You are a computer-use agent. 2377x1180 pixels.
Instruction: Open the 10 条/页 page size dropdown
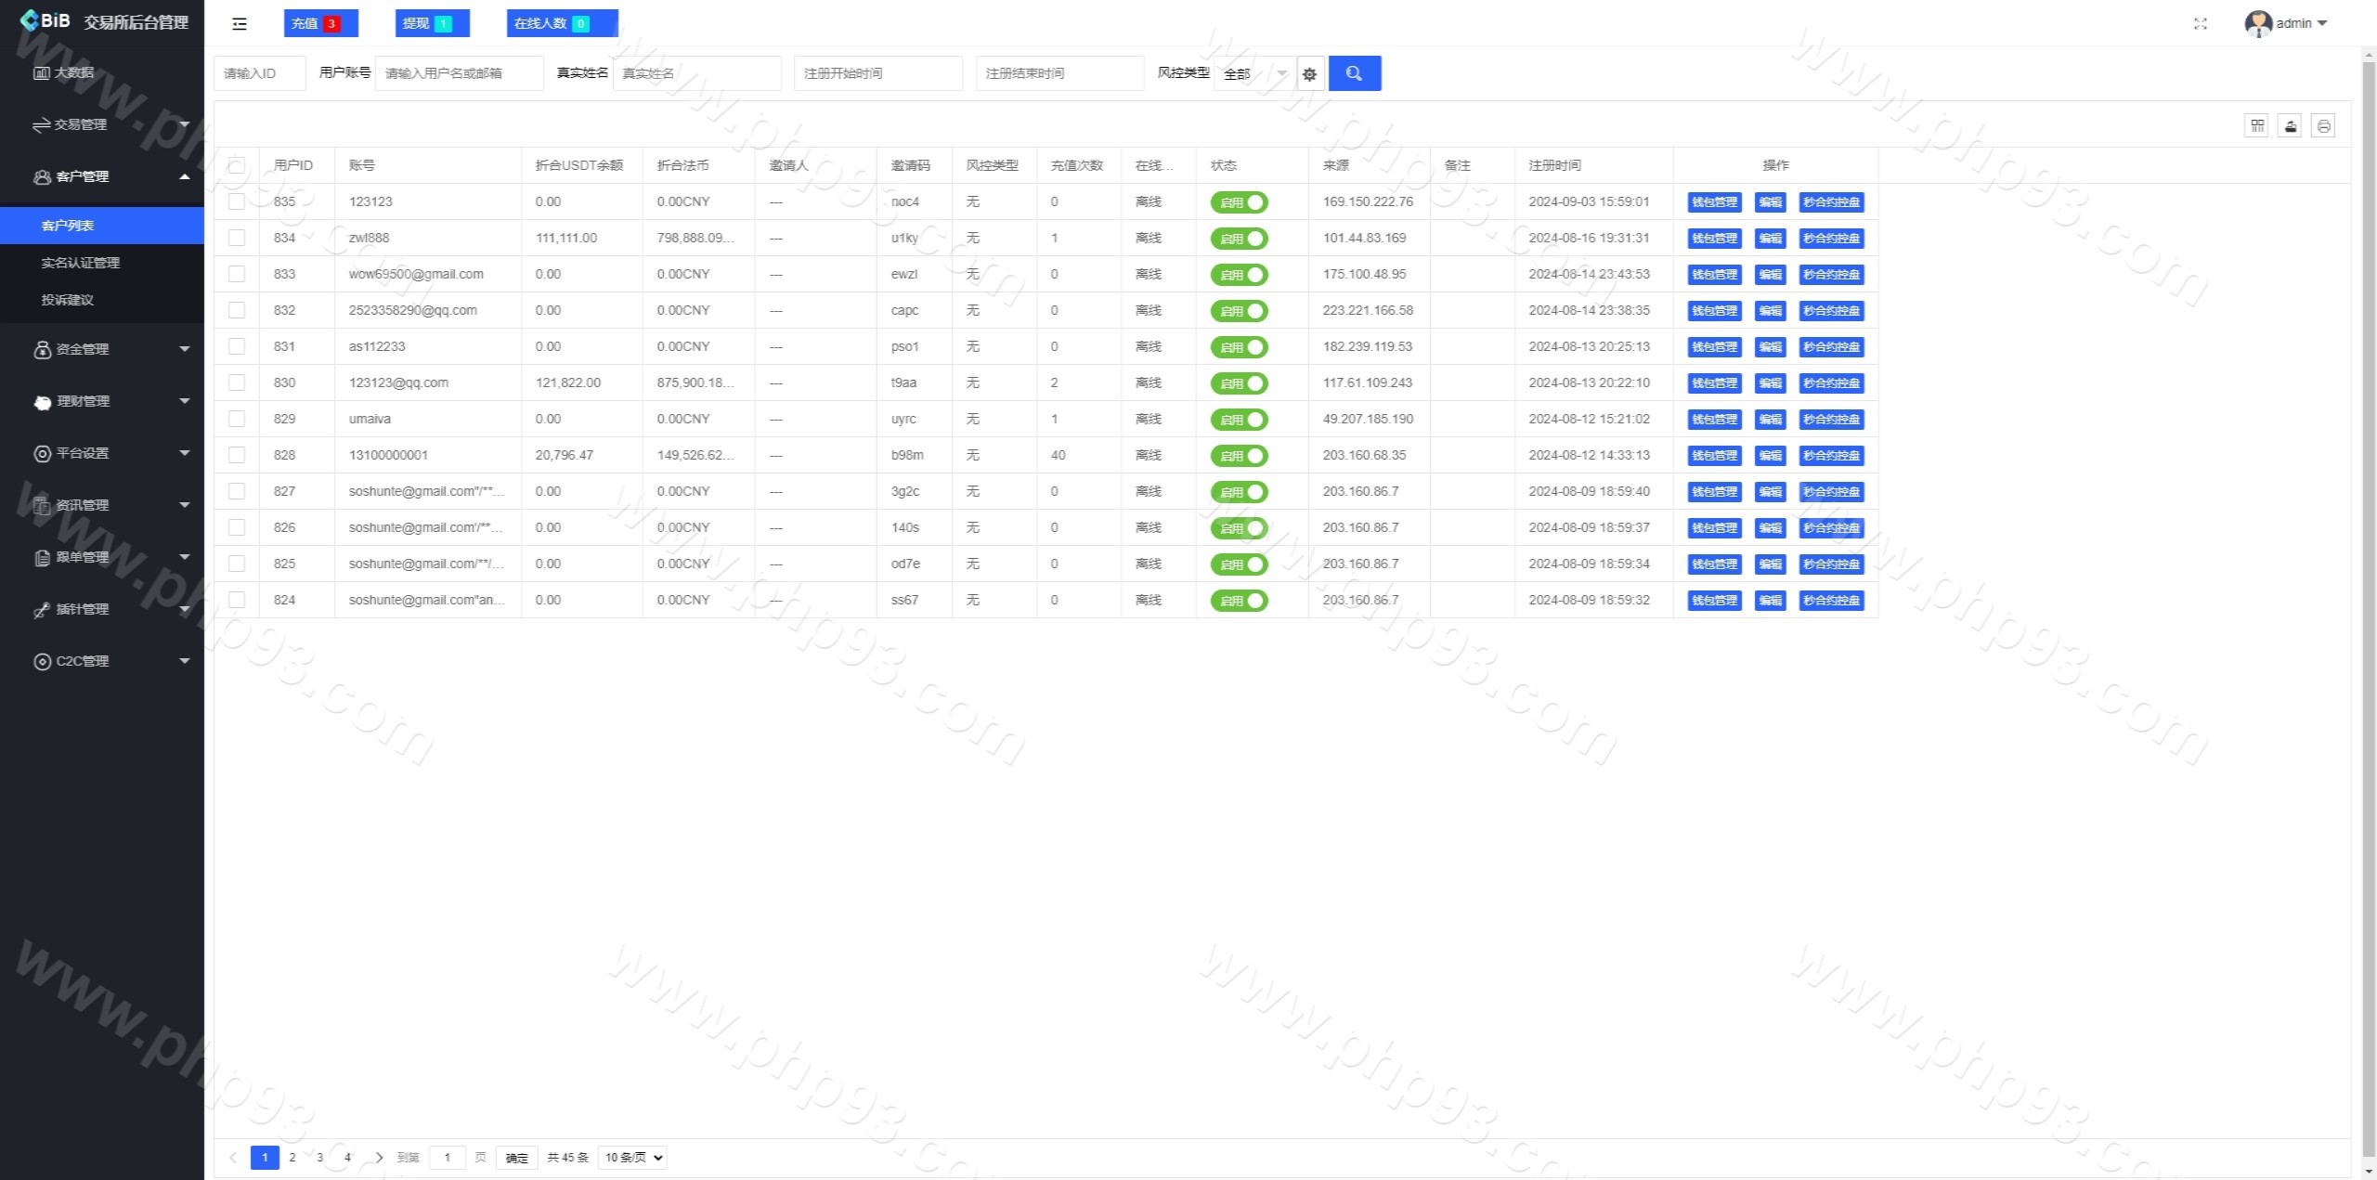632,1158
